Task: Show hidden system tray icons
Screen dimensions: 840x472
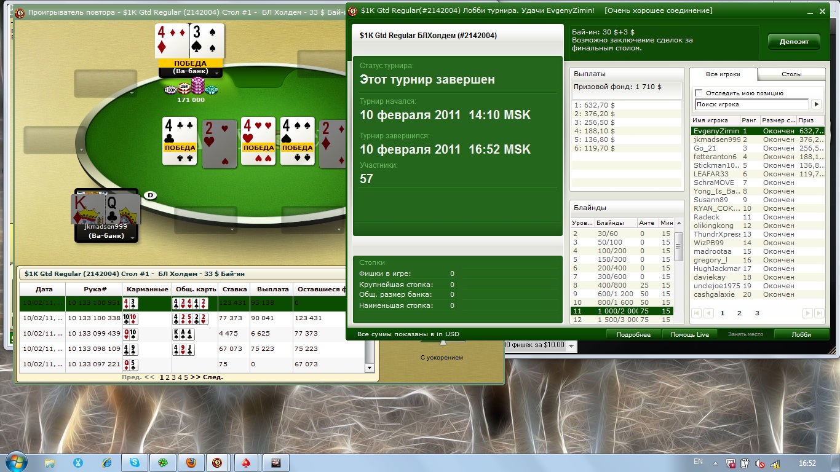Action: click(715, 463)
